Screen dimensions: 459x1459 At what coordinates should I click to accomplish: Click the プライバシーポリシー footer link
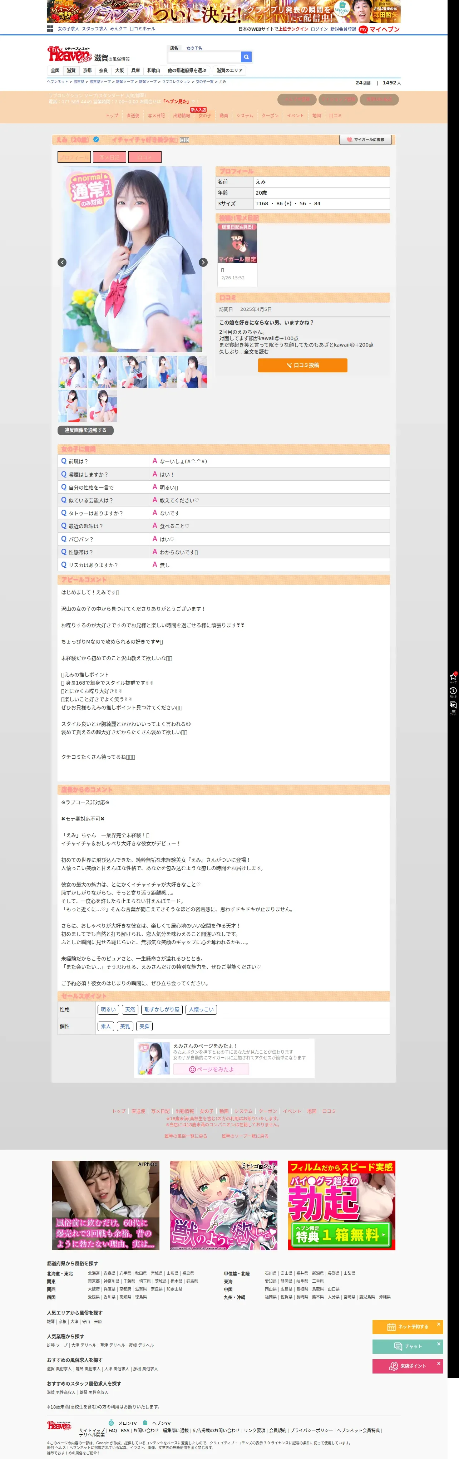pyautogui.click(x=312, y=1431)
